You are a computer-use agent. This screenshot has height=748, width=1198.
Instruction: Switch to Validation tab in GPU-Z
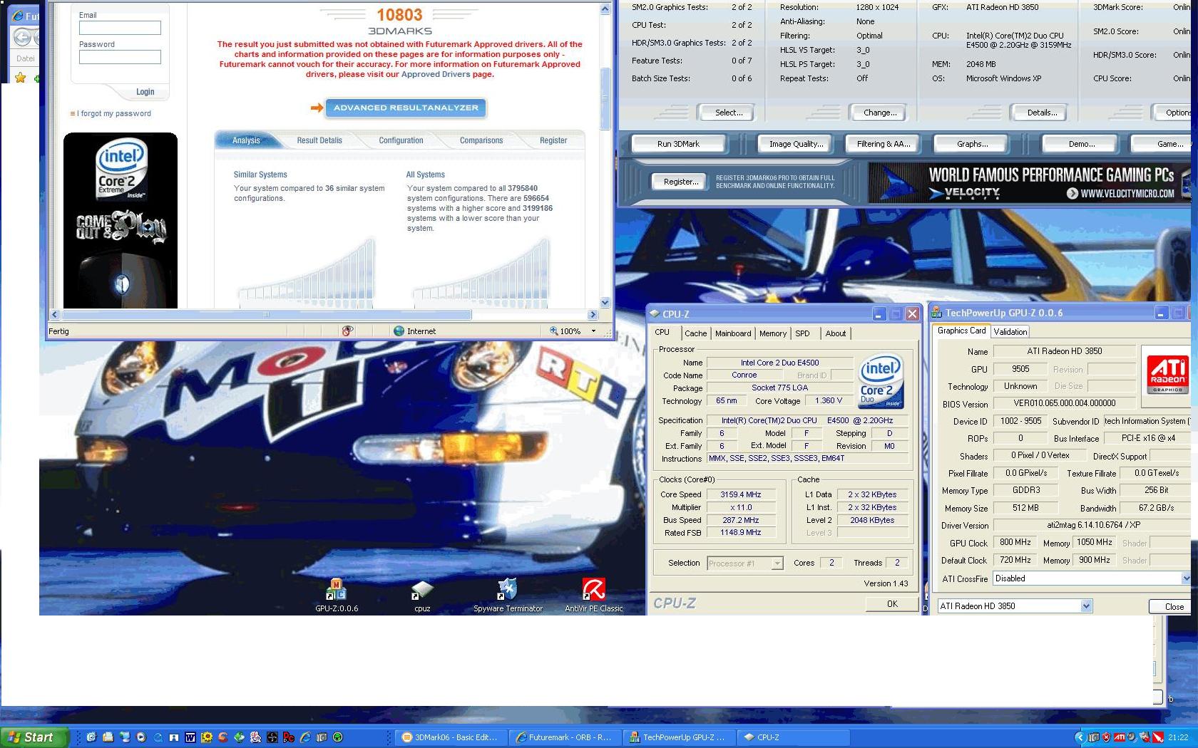(x=1010, y=332)
